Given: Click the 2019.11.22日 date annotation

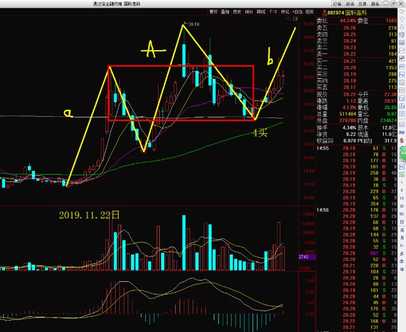Looking at the screenshot, I should (89, 215).
